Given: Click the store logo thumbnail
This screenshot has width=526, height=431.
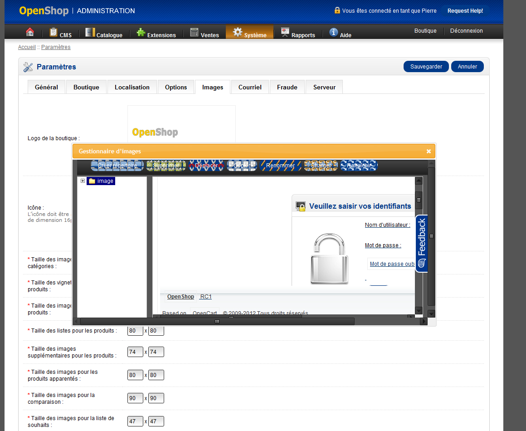Looking at the screenshot, I should pos(181,124).
